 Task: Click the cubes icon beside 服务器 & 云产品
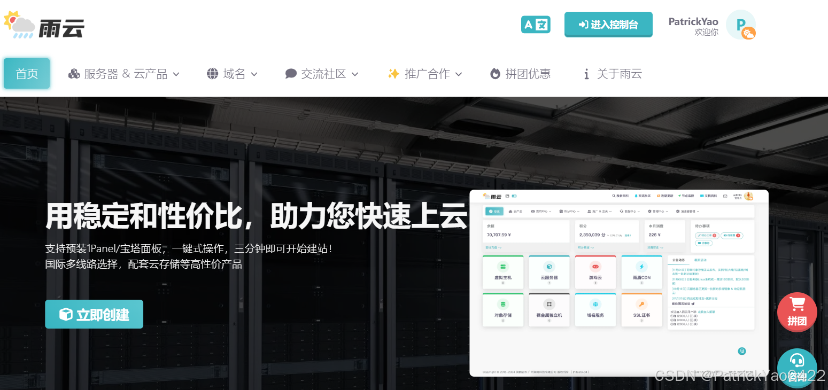pyautogui.click(x=74, y=74)
